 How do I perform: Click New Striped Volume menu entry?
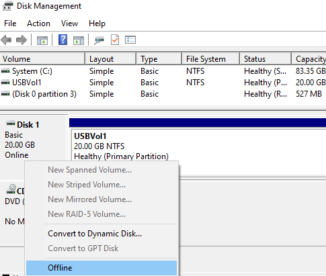click(101, 185)
